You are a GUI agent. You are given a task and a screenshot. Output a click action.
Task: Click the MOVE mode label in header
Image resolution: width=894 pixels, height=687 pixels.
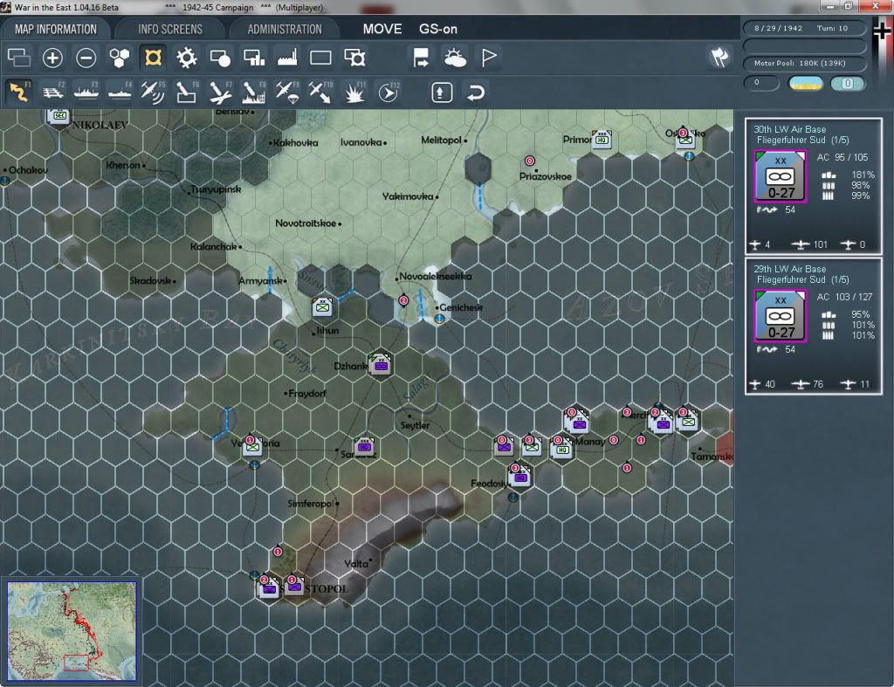(382, 29)
